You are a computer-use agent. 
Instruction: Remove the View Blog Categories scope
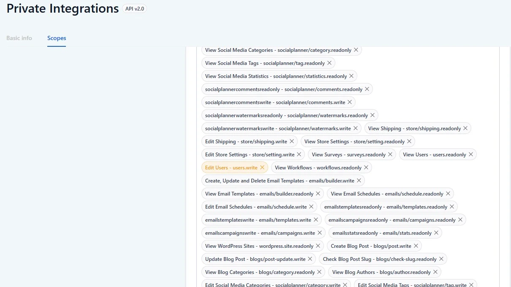[x=320, y=272]
